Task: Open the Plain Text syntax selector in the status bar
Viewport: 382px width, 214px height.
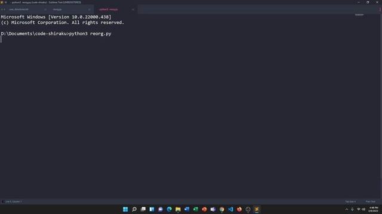Action: [x=370, y=202]
